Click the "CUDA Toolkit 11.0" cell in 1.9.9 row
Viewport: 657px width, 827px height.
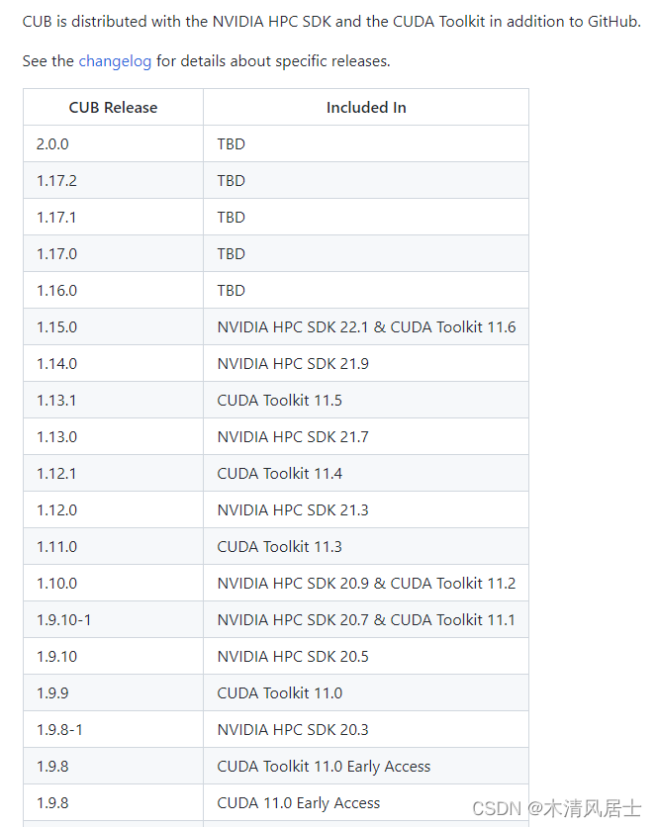366,693
